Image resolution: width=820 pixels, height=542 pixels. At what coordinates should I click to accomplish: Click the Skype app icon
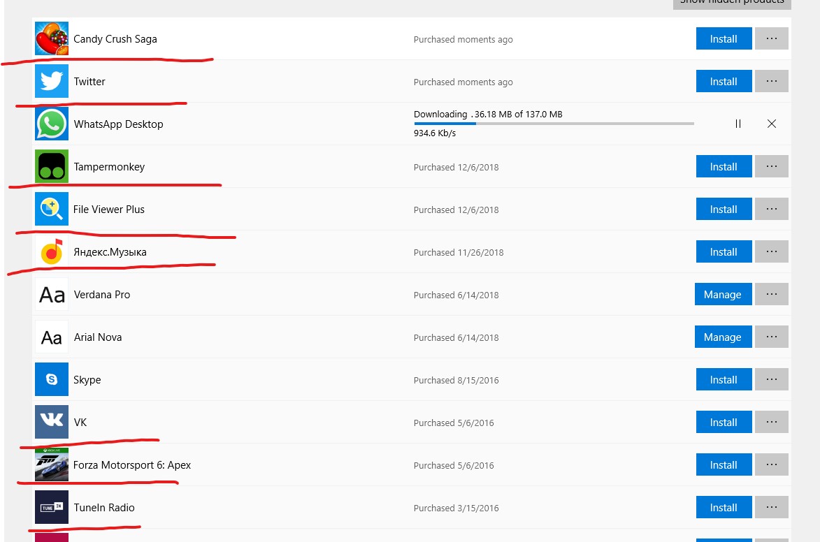(52, 379)
